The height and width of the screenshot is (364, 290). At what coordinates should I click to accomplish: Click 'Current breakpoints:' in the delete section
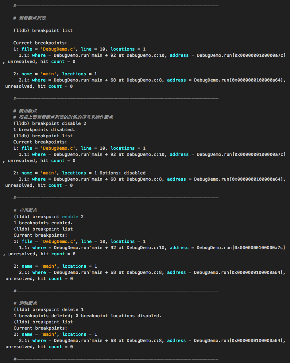tap(40, 328)
